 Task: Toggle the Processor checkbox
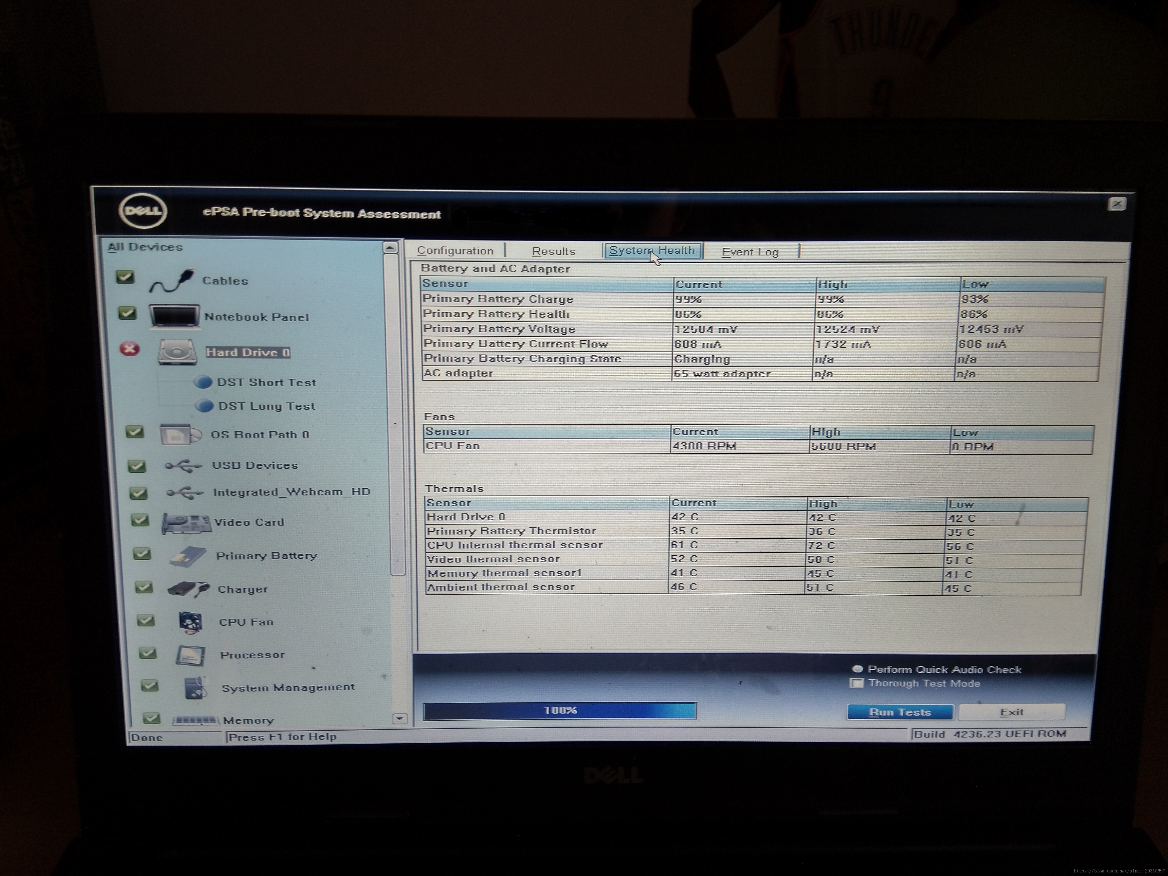click(x=148, y=653)
